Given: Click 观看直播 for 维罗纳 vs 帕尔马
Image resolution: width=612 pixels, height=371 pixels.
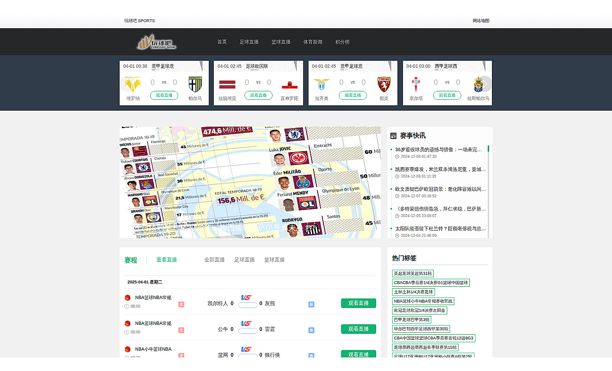Looking at the screenshot, I should 164,95.
